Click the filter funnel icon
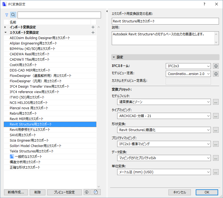The width and height of the screenshot is (223, 198). click(7, 15)
